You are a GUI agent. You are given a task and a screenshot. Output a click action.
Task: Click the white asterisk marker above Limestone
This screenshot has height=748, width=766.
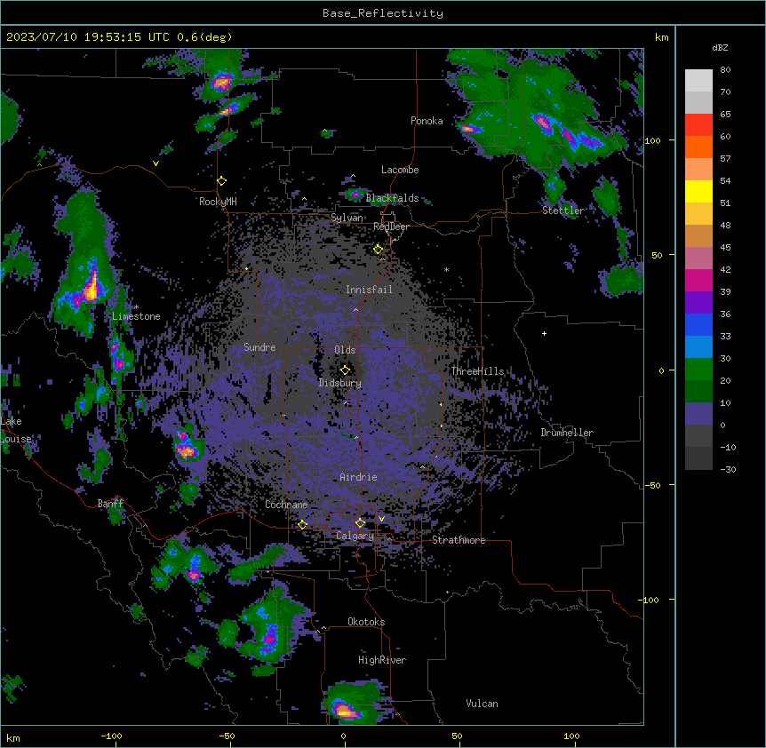[136, 307]
